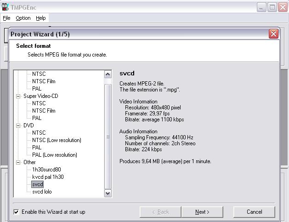Select the 1h30surcd80 template

pyautogui.click(x=46, y=170)
